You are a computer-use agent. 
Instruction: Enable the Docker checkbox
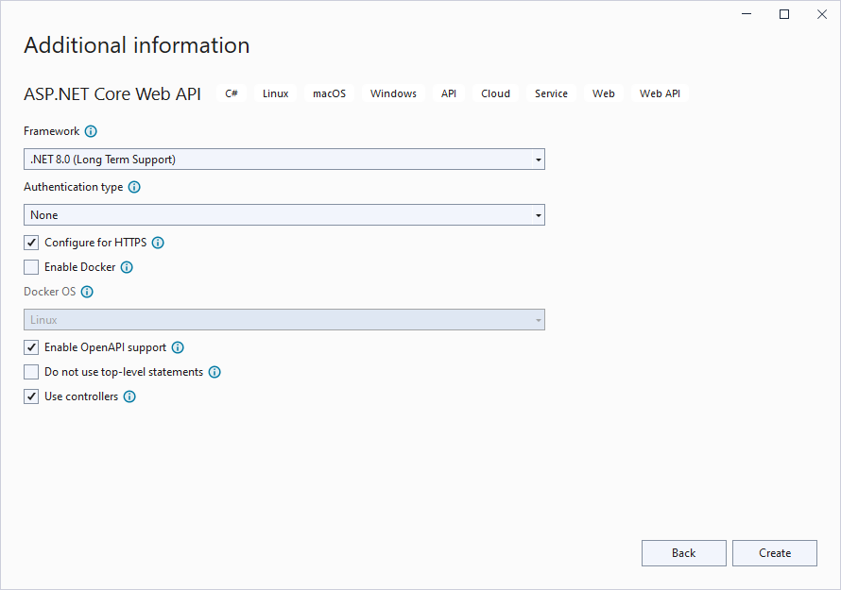click(31, 267)
